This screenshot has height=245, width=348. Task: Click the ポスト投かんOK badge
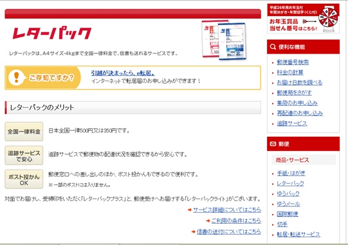[x=24, y=179]
